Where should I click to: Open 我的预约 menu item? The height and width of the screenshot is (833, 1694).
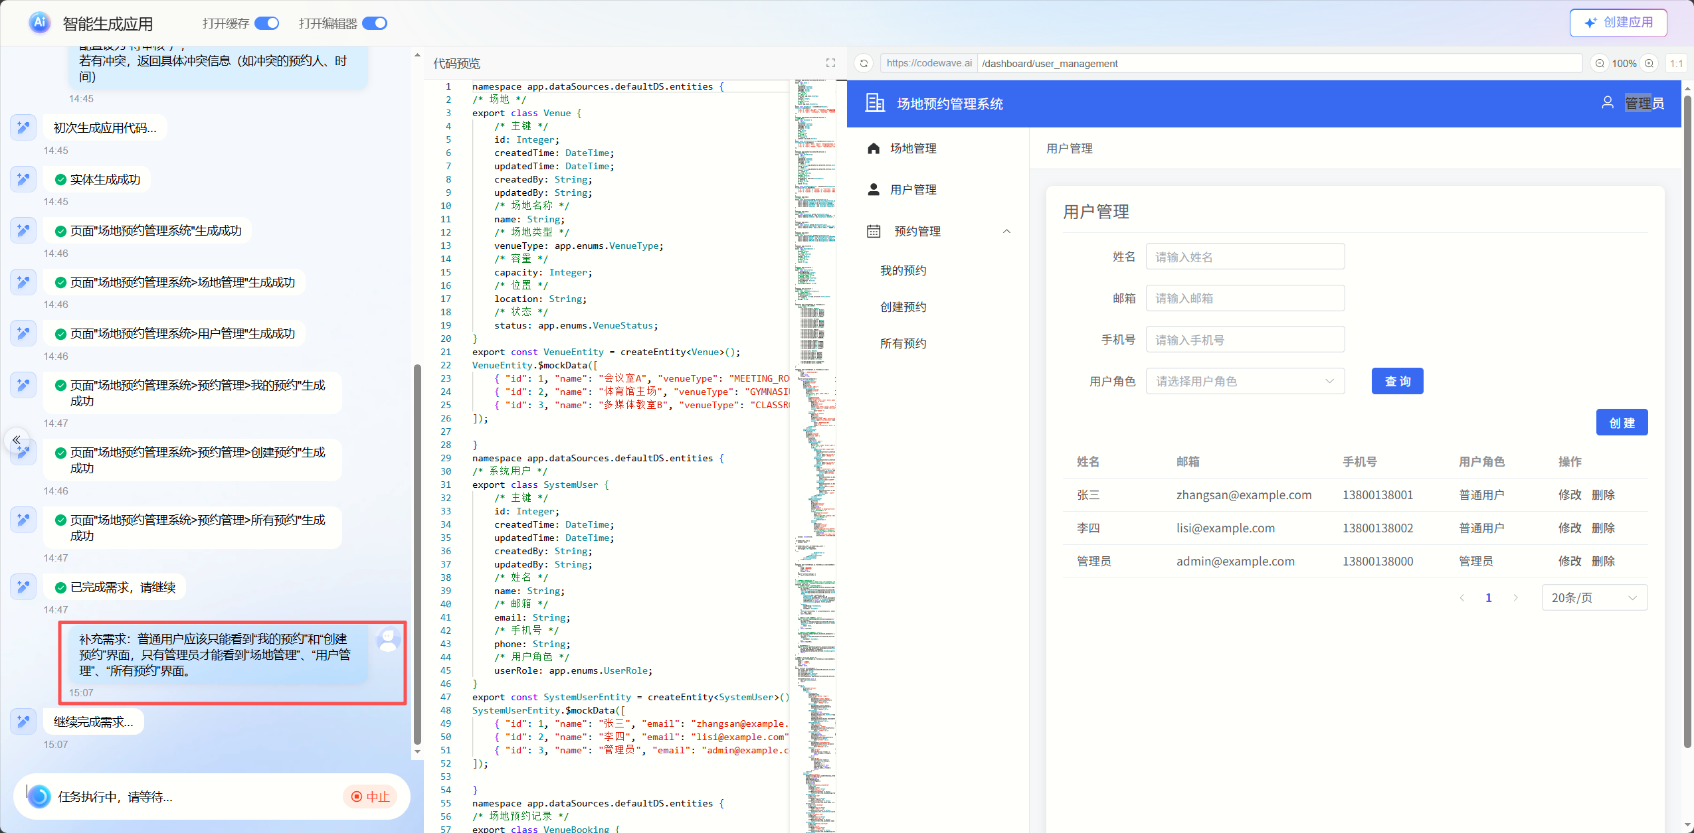tap(903, 271)
